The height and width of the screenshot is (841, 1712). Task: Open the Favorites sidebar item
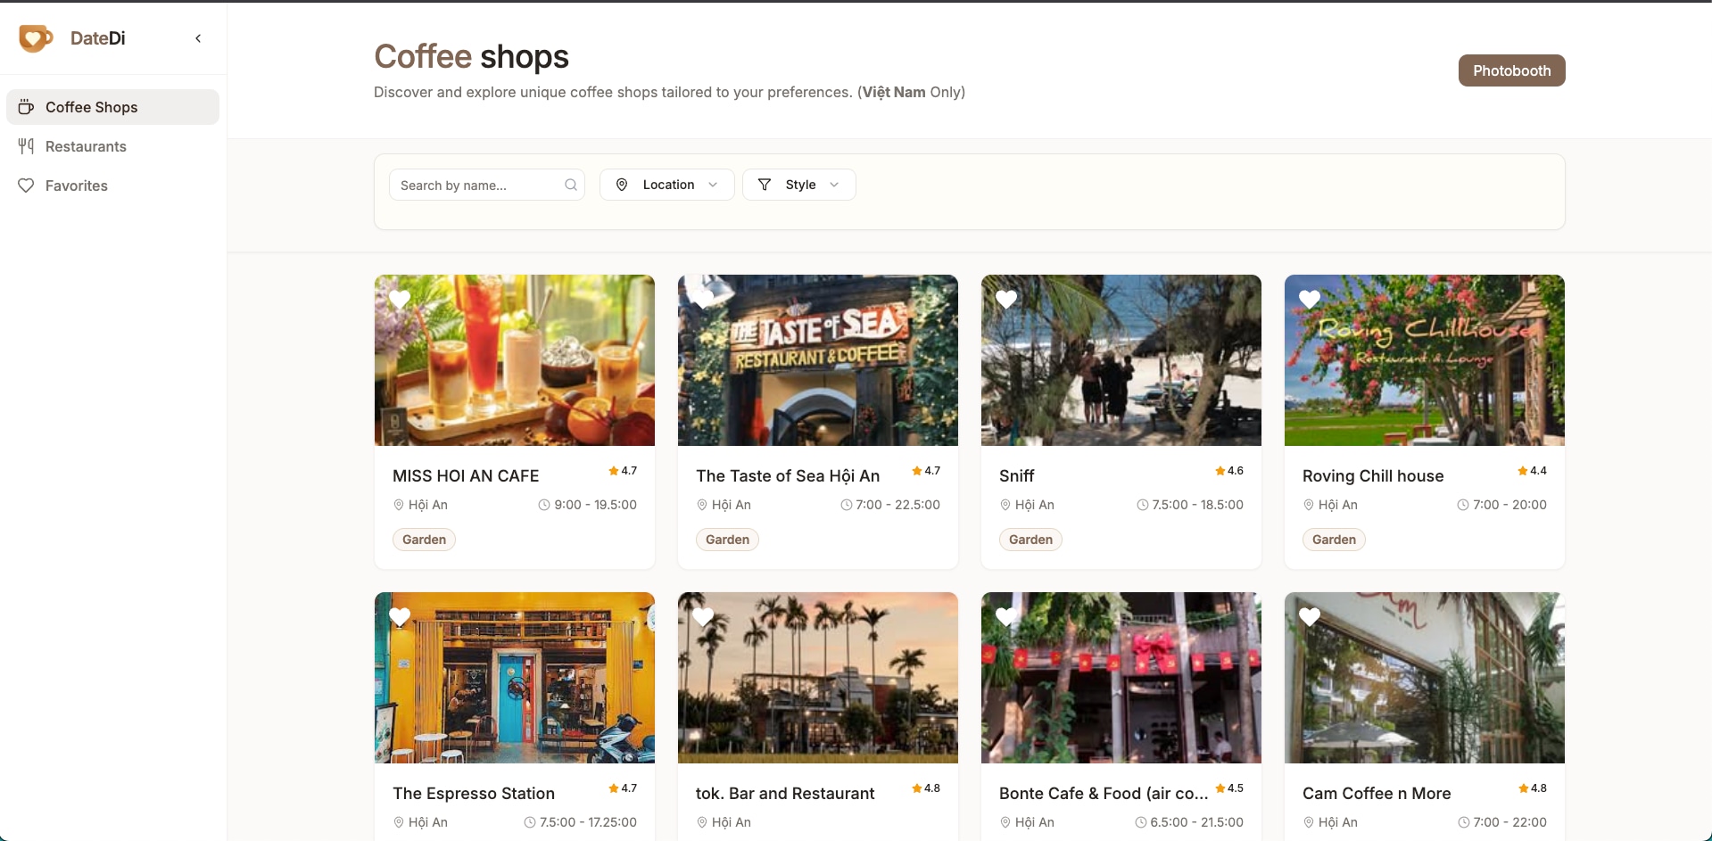pos(112,186)
